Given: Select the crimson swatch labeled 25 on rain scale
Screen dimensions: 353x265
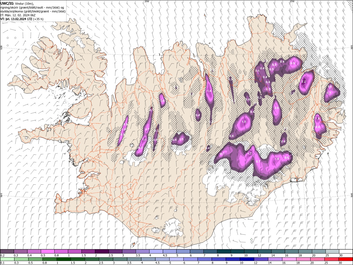Looking at the screenshot, I should coord(331,259).
